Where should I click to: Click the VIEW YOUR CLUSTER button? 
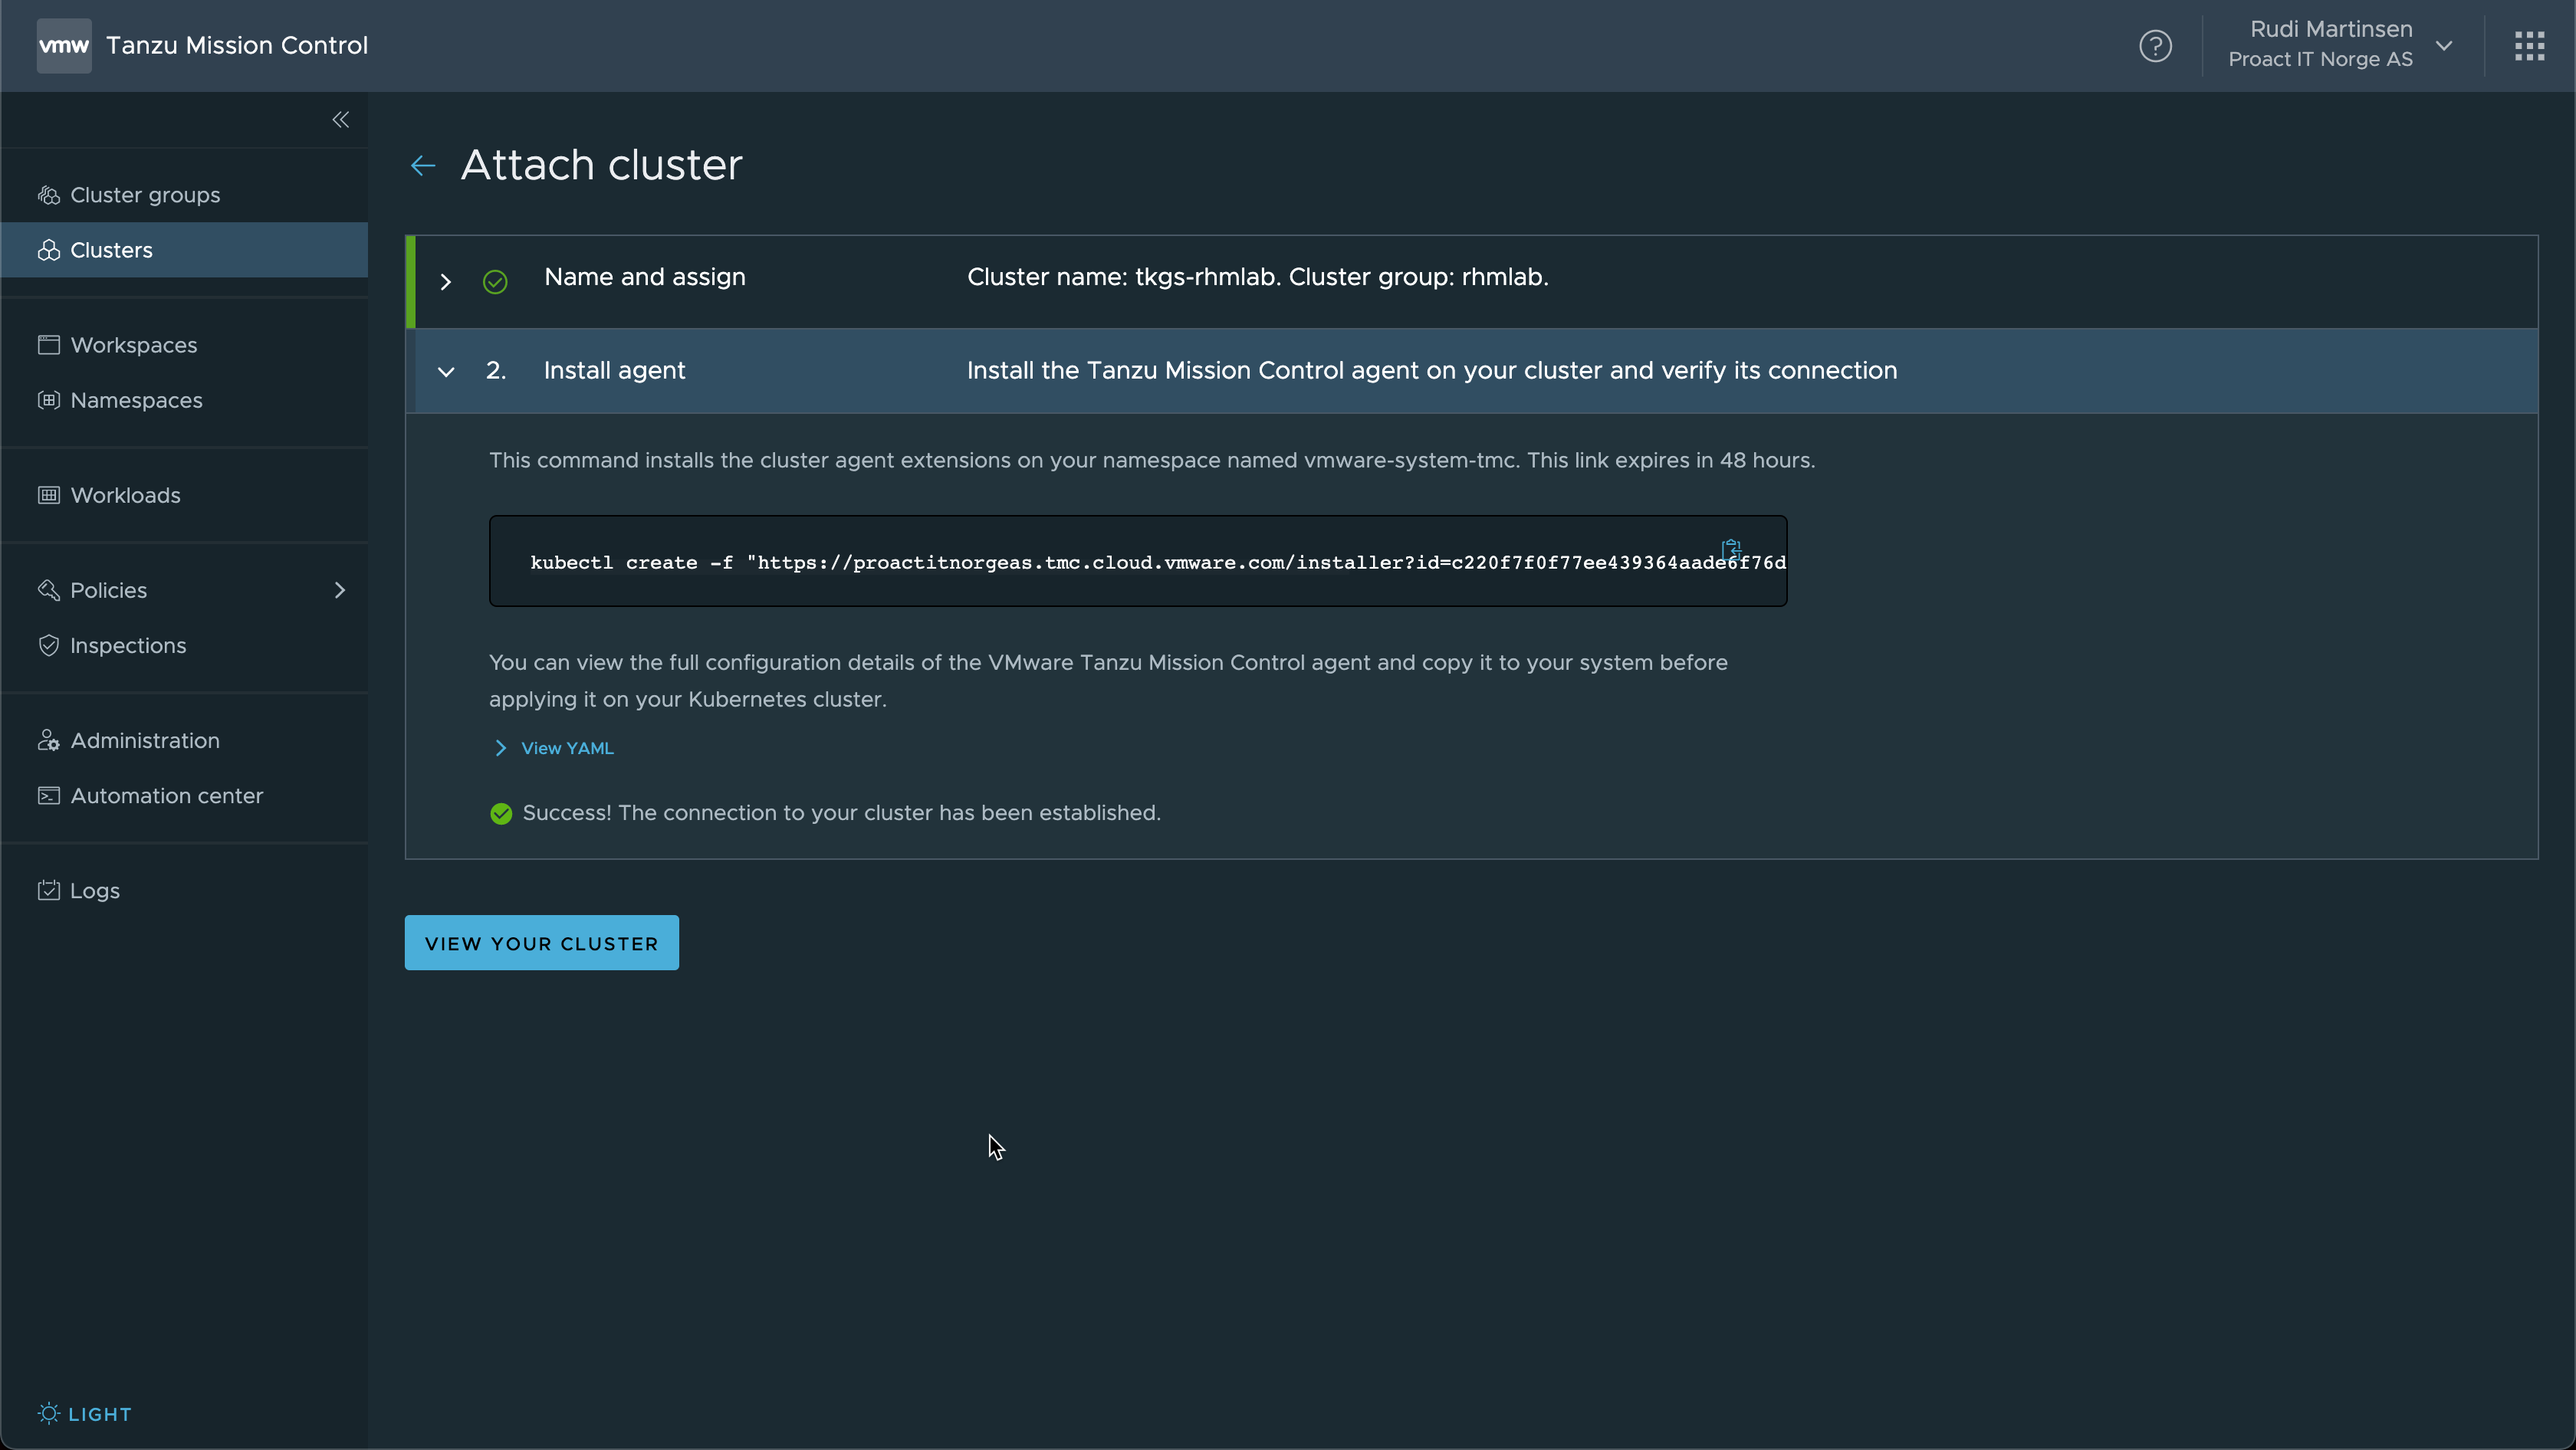541,943
